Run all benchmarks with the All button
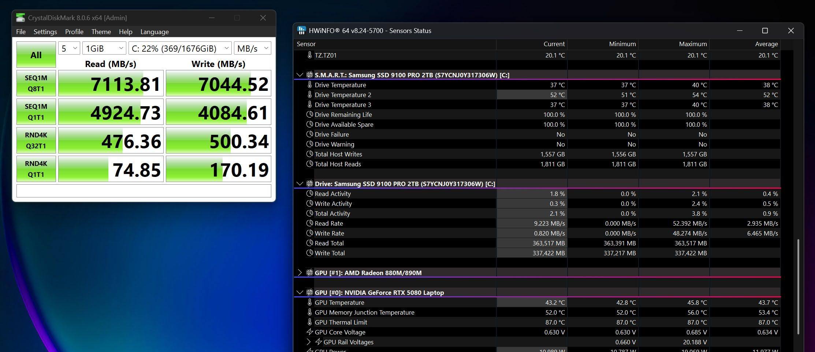The image size is (815, 352). point(36,55)
